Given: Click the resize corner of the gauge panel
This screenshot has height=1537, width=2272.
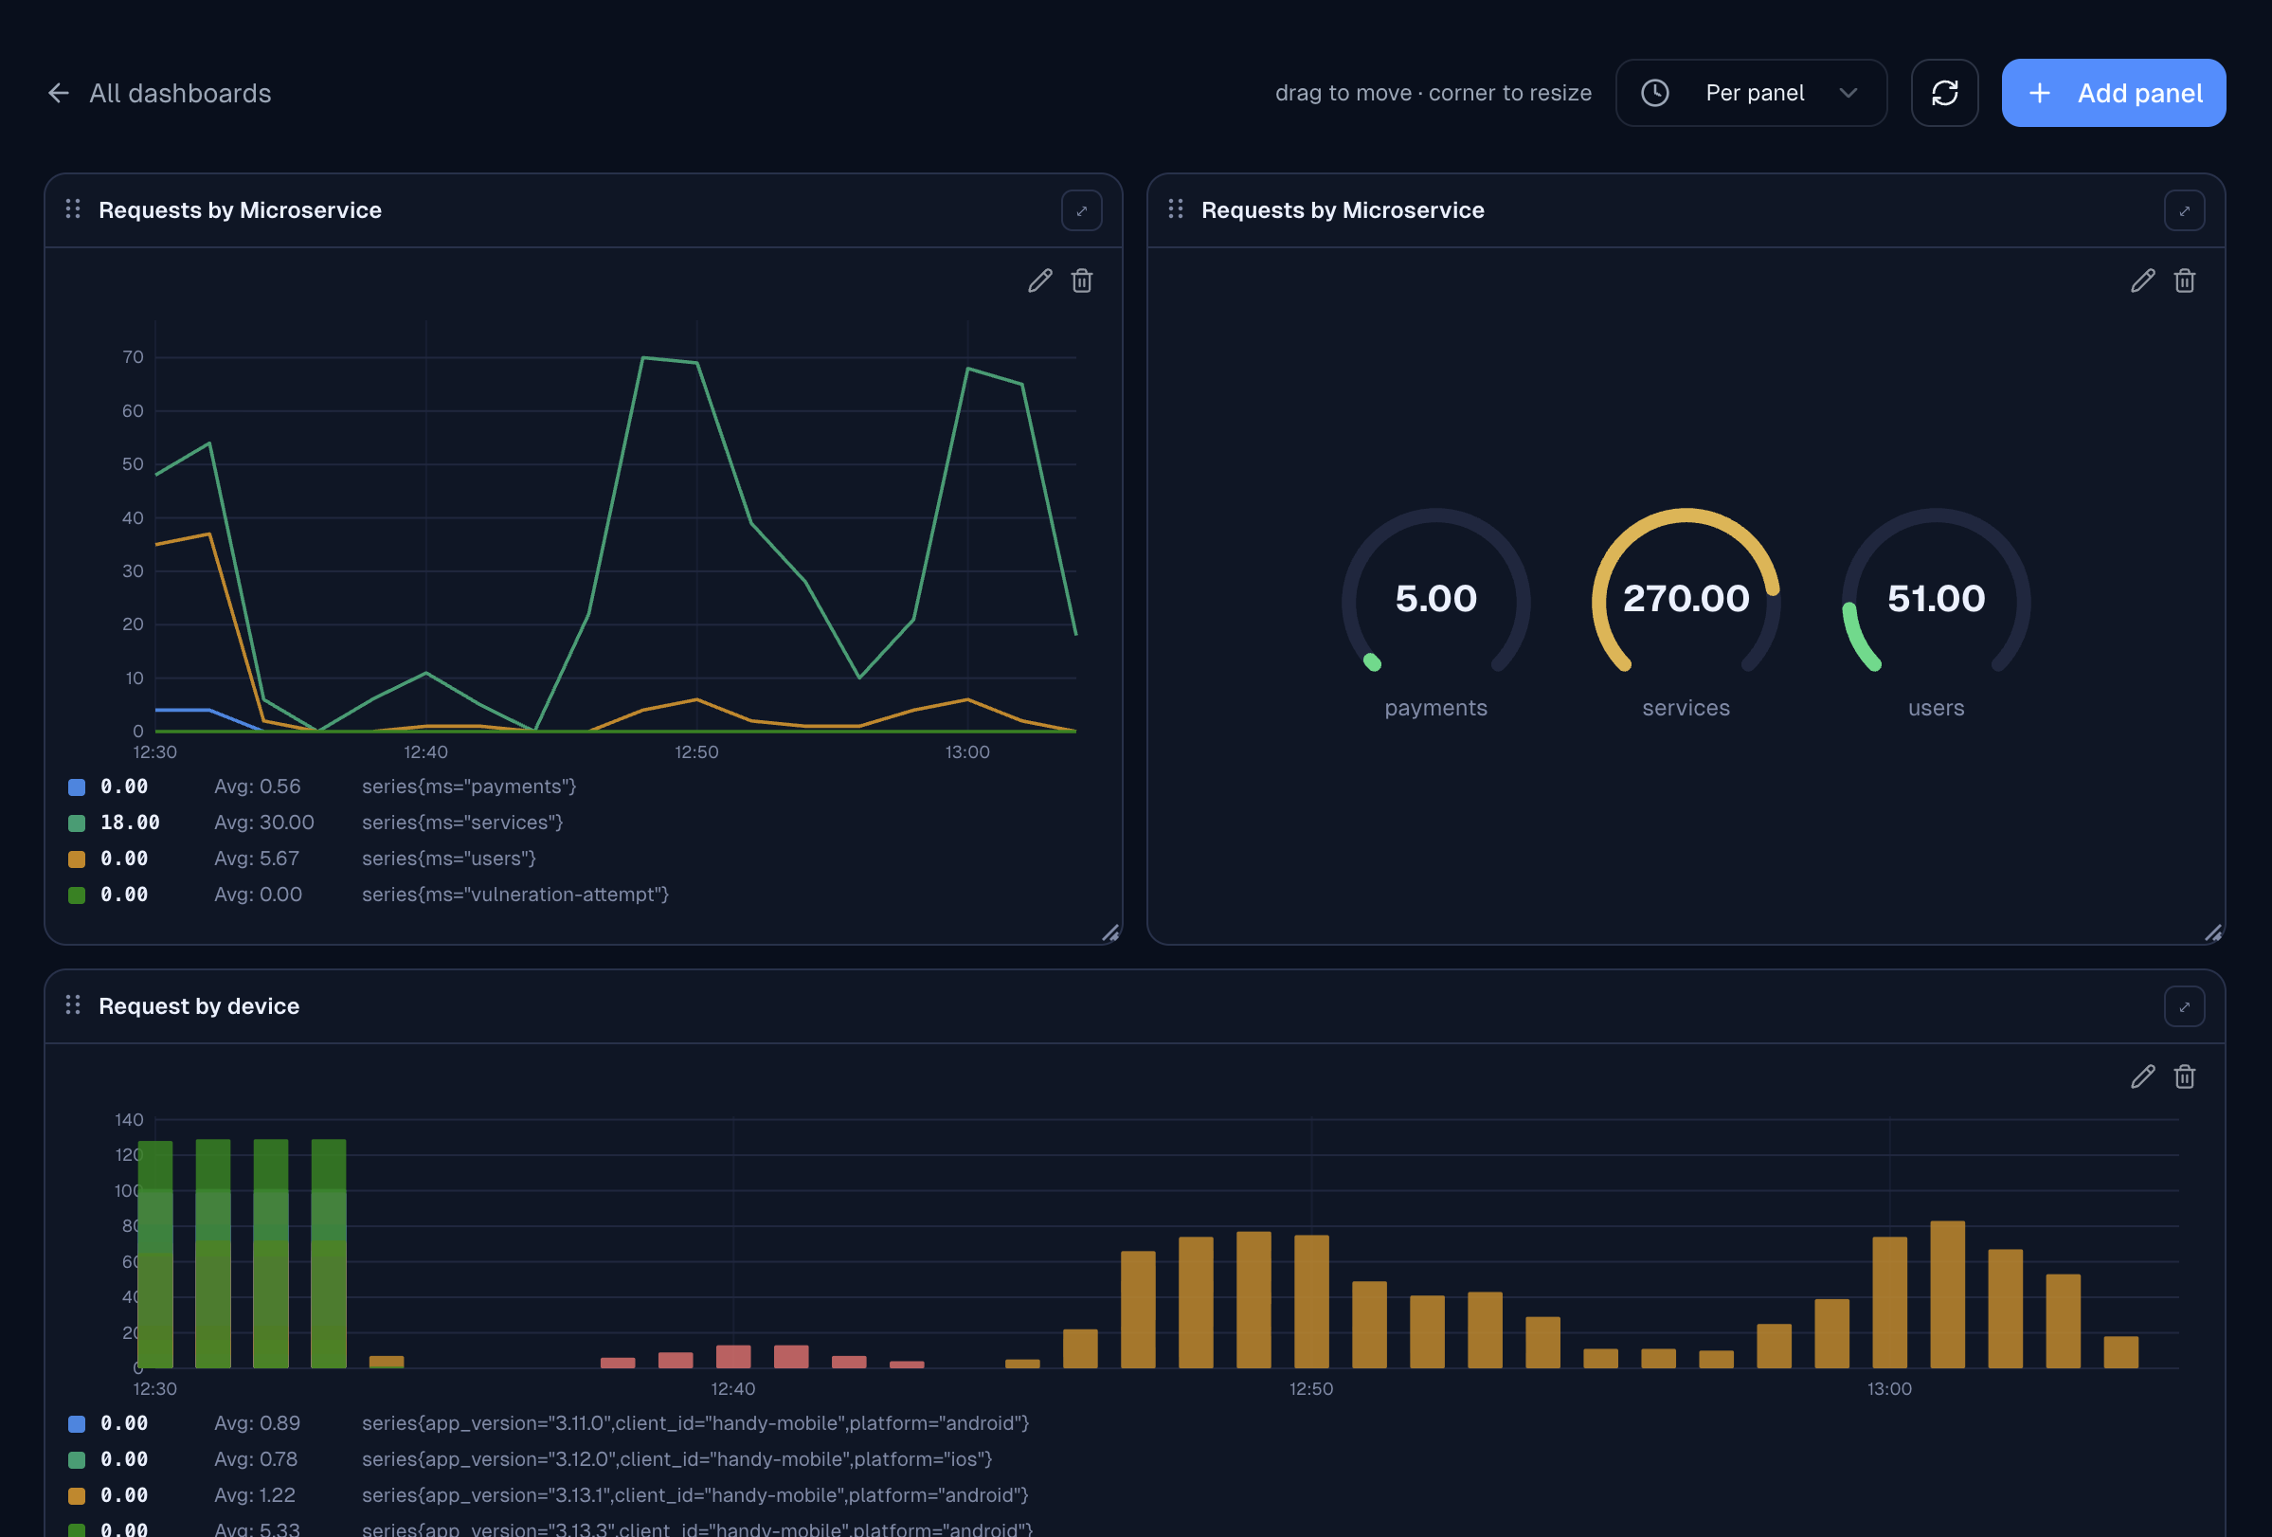Looking at the screenshot, I should (2213, 932).
